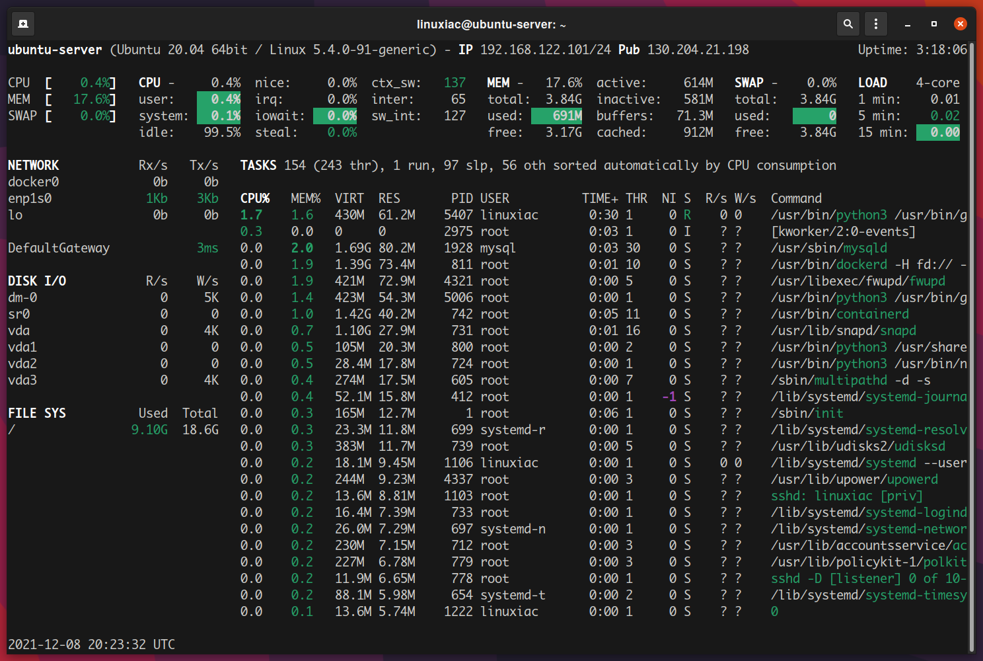Open the terminal search tool
Viewport: 983px width, 661px height.
point(848,24)
